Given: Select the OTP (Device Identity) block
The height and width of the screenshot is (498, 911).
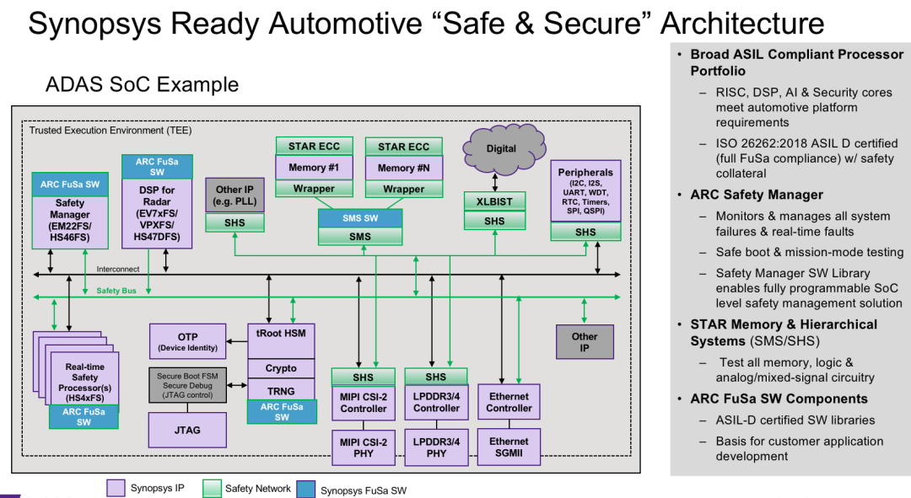Looking at the screenshot, I should pos(187,342).
